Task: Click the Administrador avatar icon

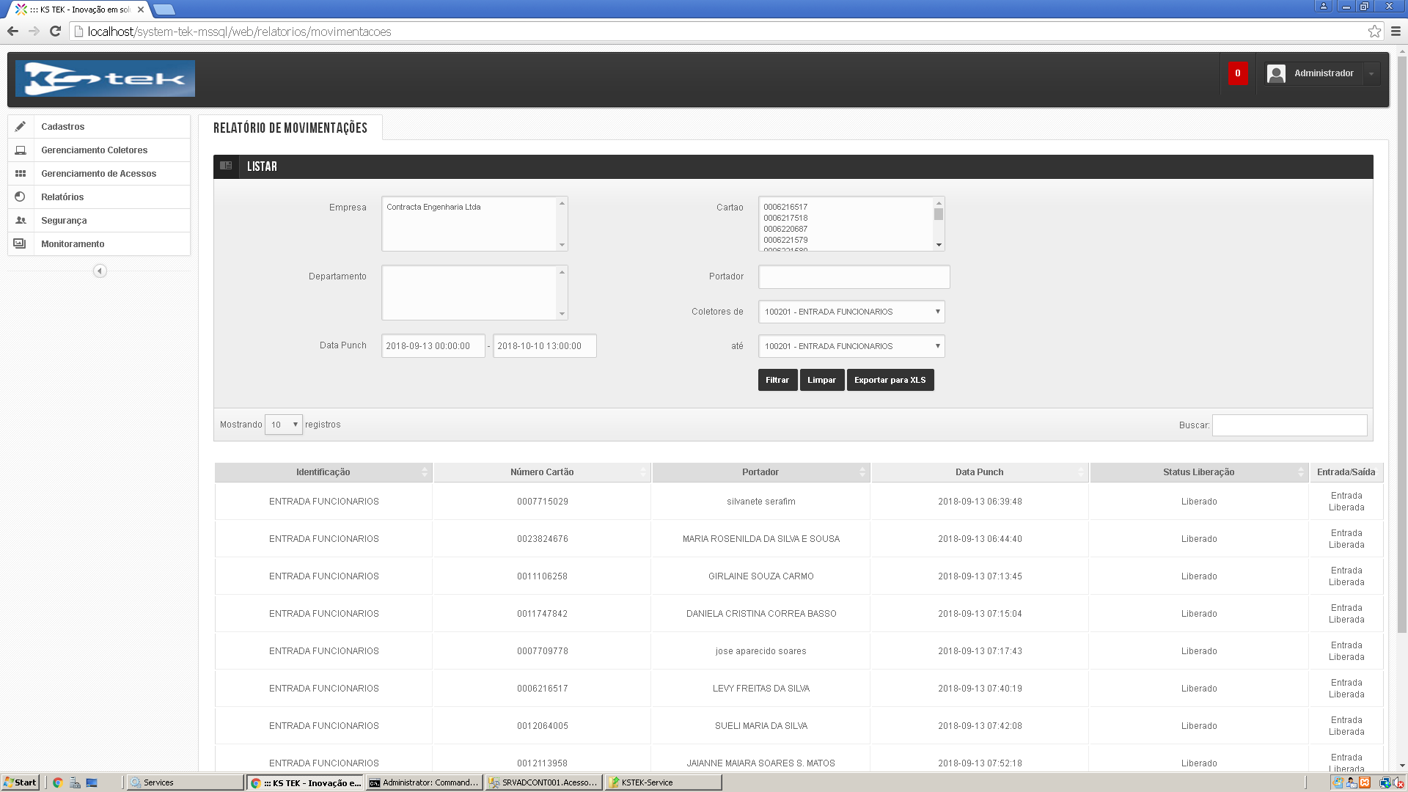Action: (1276, 73)
